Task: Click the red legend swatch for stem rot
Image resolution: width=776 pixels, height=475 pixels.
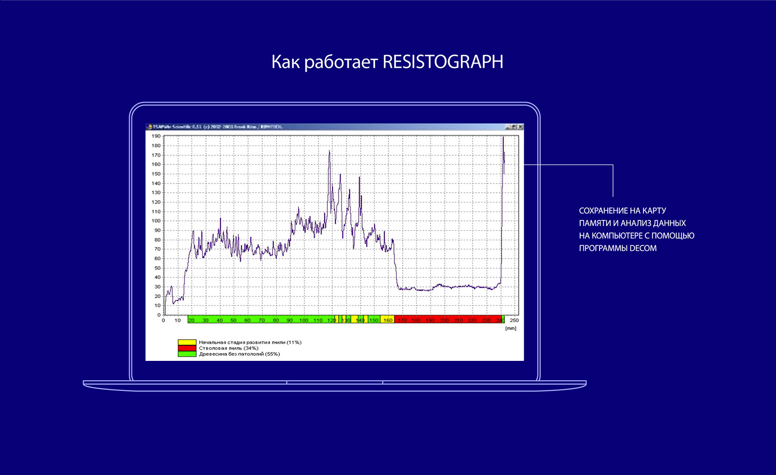Action: click(187, 348)
